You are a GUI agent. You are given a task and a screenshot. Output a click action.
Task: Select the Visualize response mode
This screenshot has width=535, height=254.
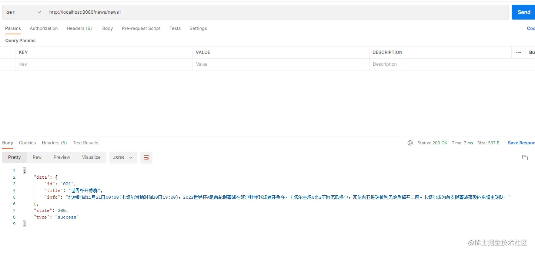tap(91, 157)
